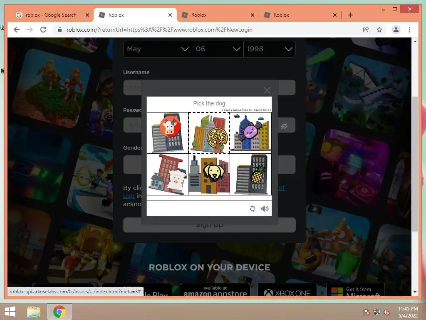Go forward in browser history

tap(30, 30)
